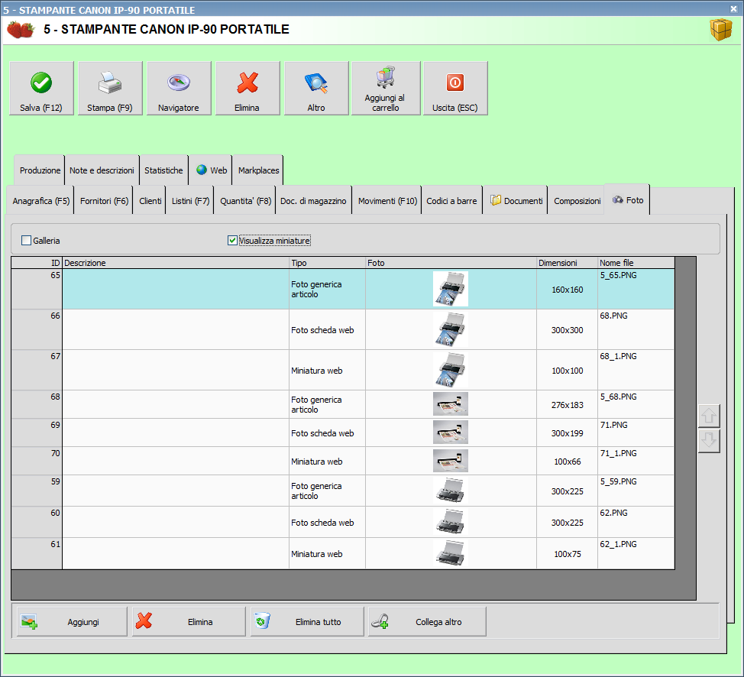Click thumbnail in row 69
The width and height of the screenshot is (744, 677).
click(x=450, y=432)
